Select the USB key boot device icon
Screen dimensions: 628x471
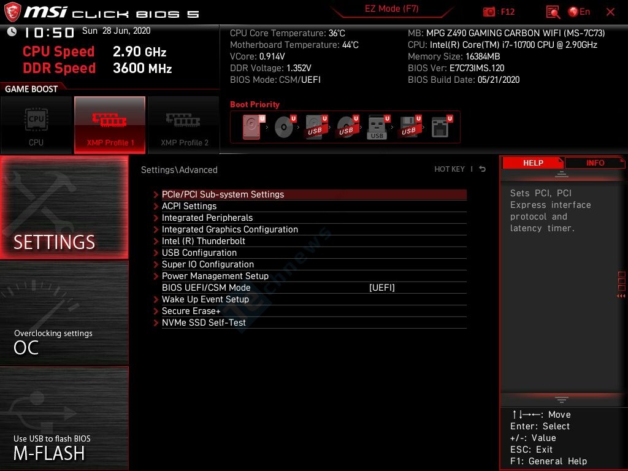point(378,128)
